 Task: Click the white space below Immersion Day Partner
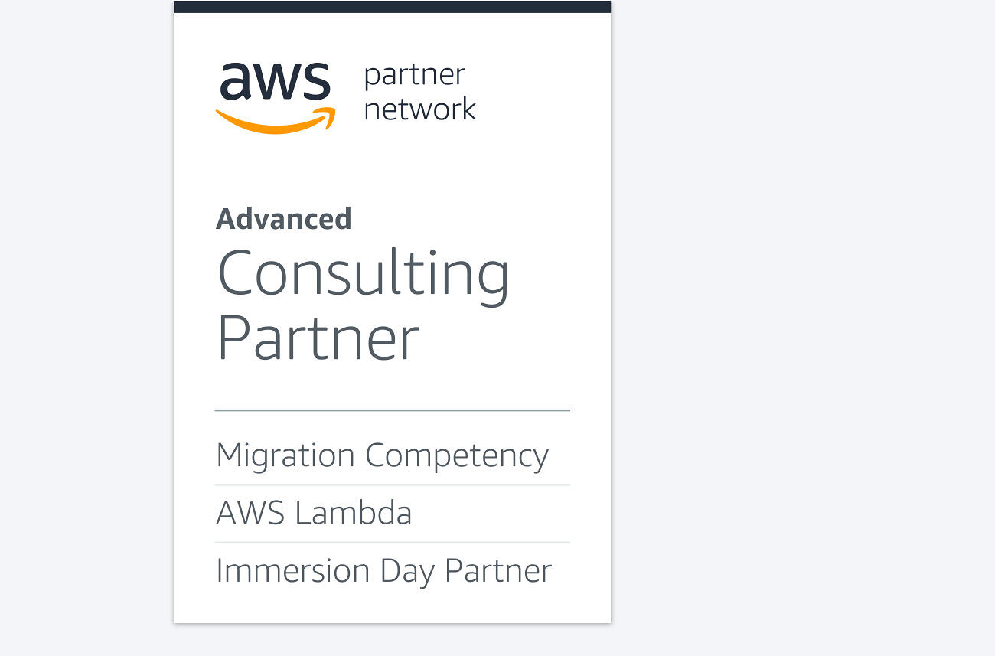point(393,605)
